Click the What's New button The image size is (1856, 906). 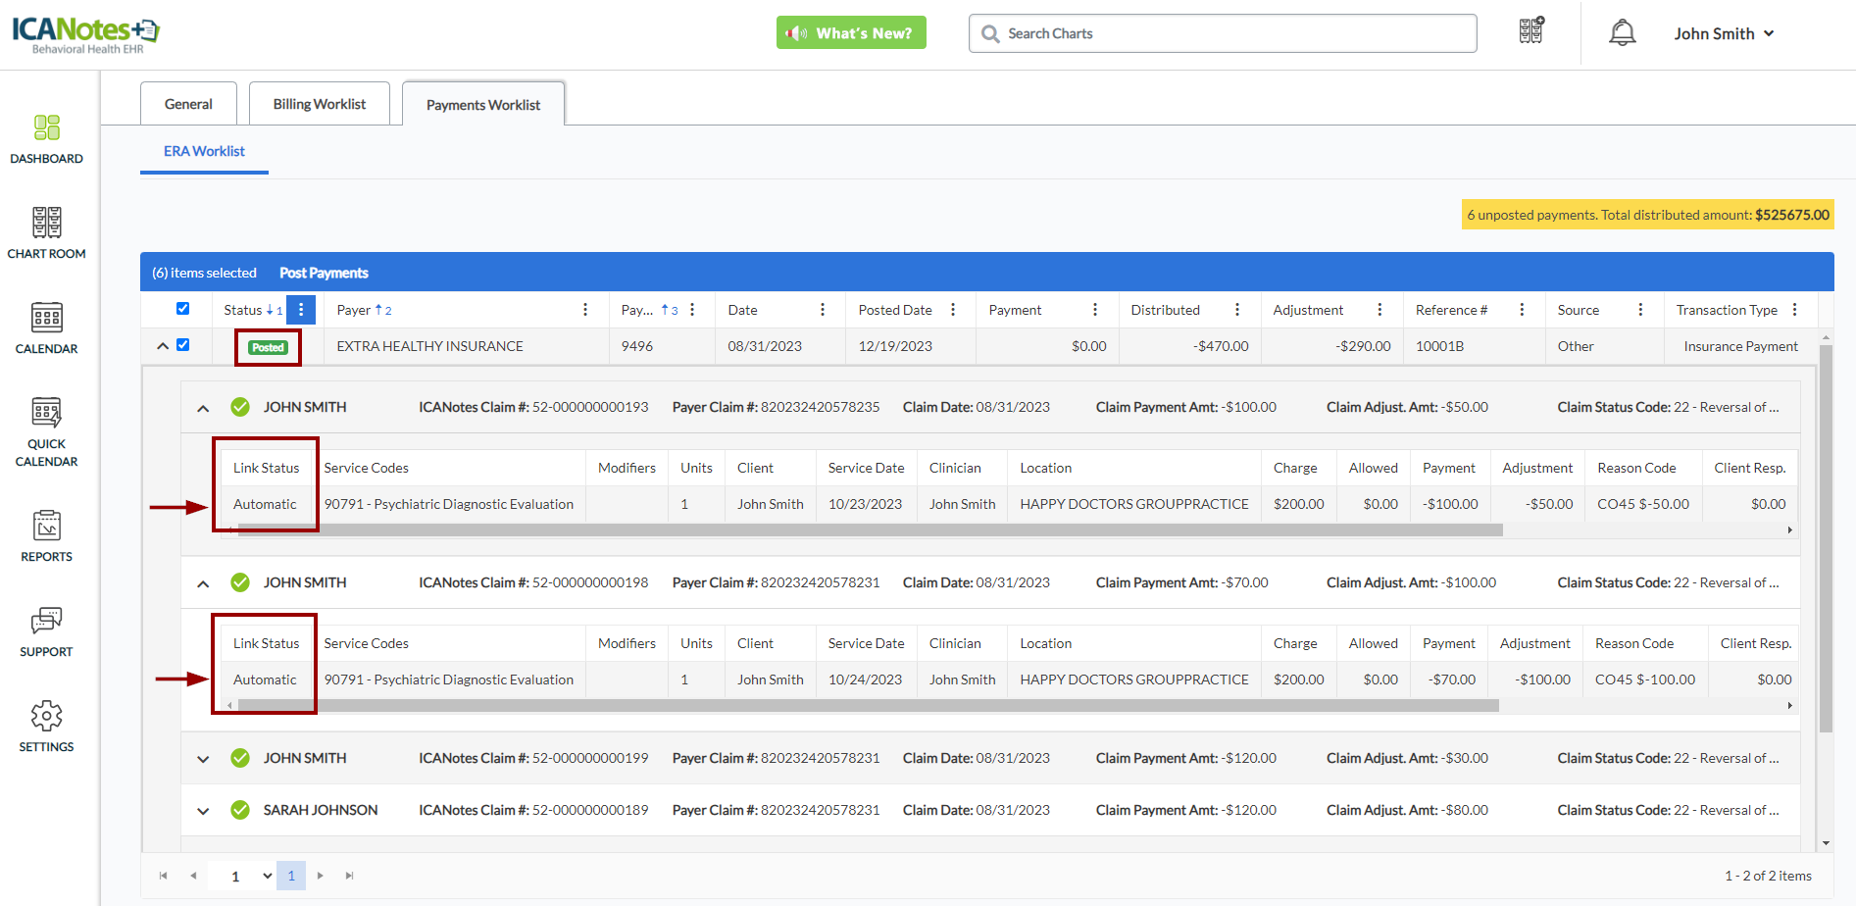click(851, 33)
